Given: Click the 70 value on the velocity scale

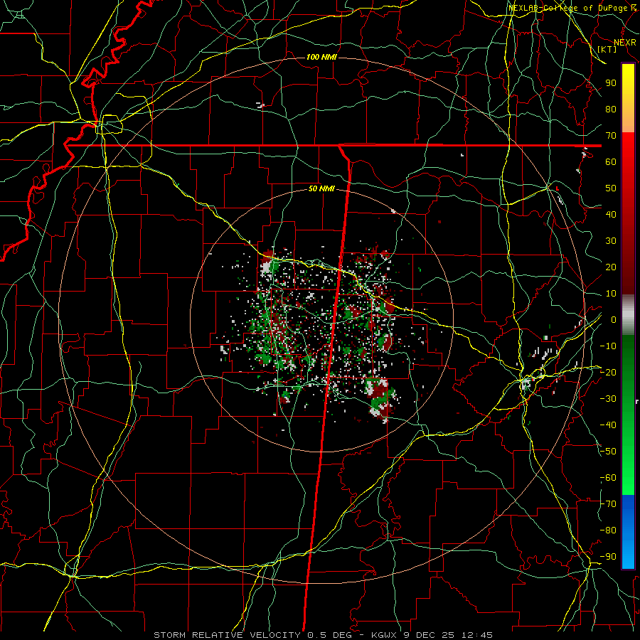Looking at the screenshot, I should pyautogui.click(x=611, y=136).
